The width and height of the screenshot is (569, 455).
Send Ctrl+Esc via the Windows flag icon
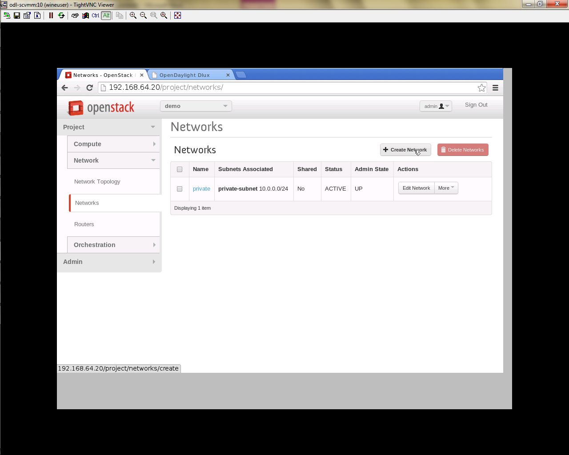(85, 15)
